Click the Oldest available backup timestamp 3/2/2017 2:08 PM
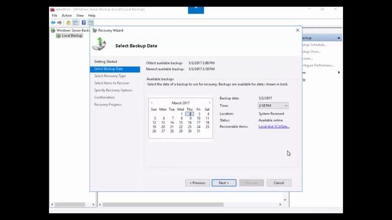Screen dimensions: 392x220 [202, 63]
